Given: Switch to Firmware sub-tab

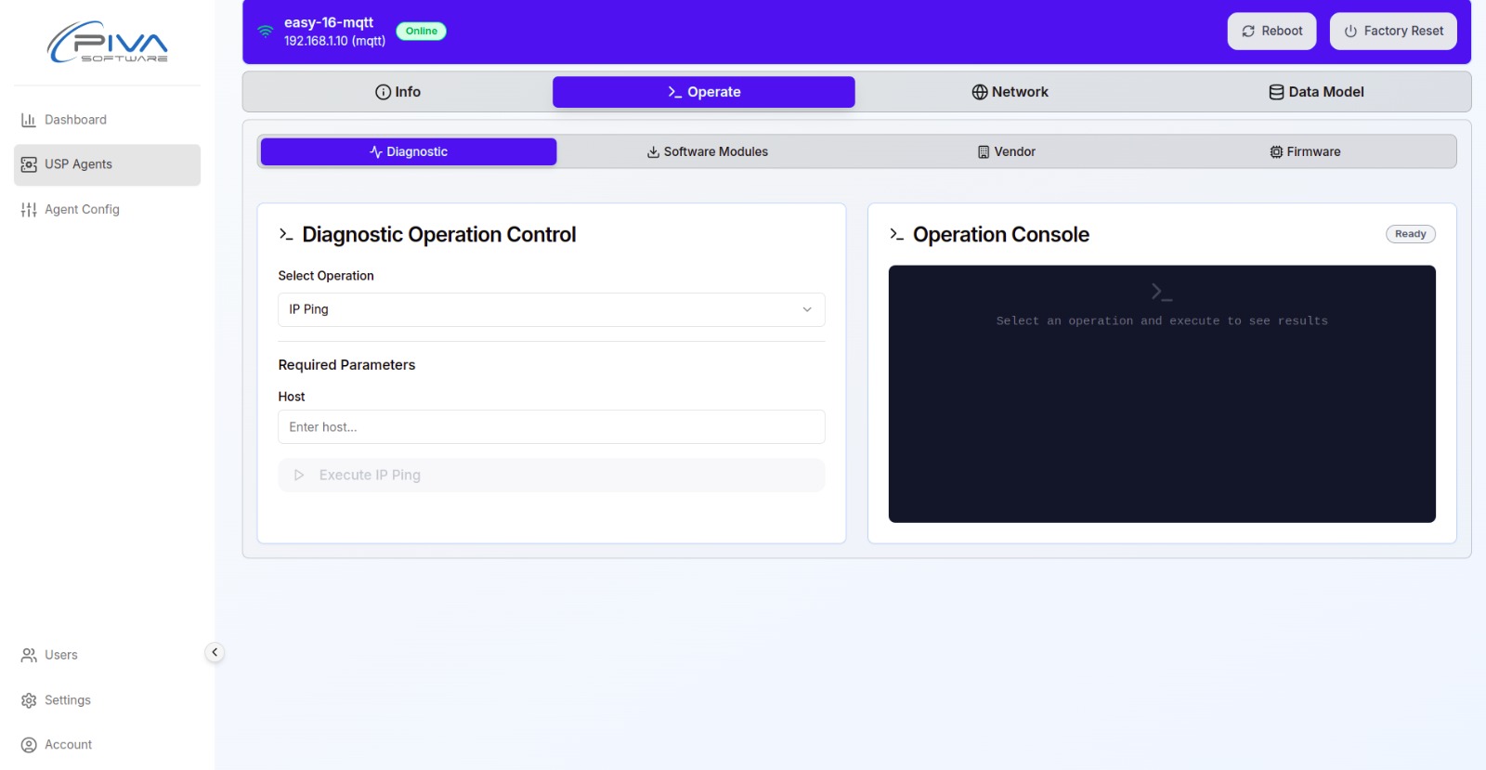Looking at the screenshot, I should pos(1305,152).
